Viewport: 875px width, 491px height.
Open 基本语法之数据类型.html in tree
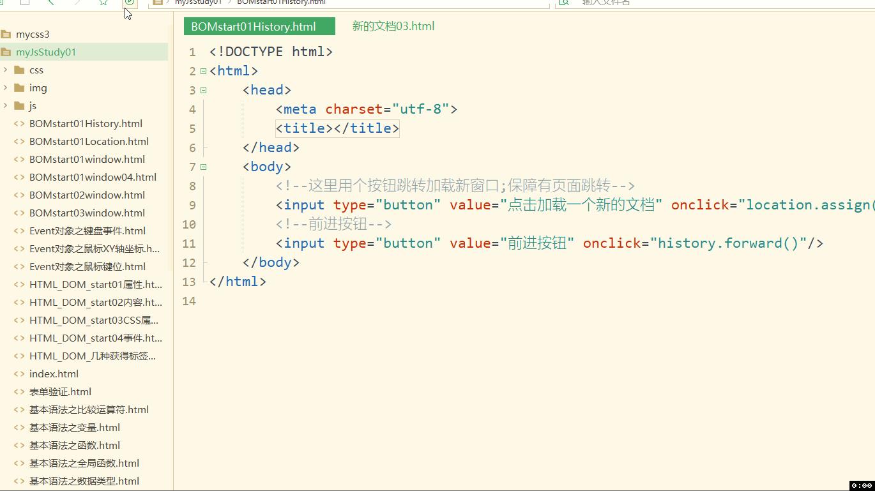click(84, 481)
